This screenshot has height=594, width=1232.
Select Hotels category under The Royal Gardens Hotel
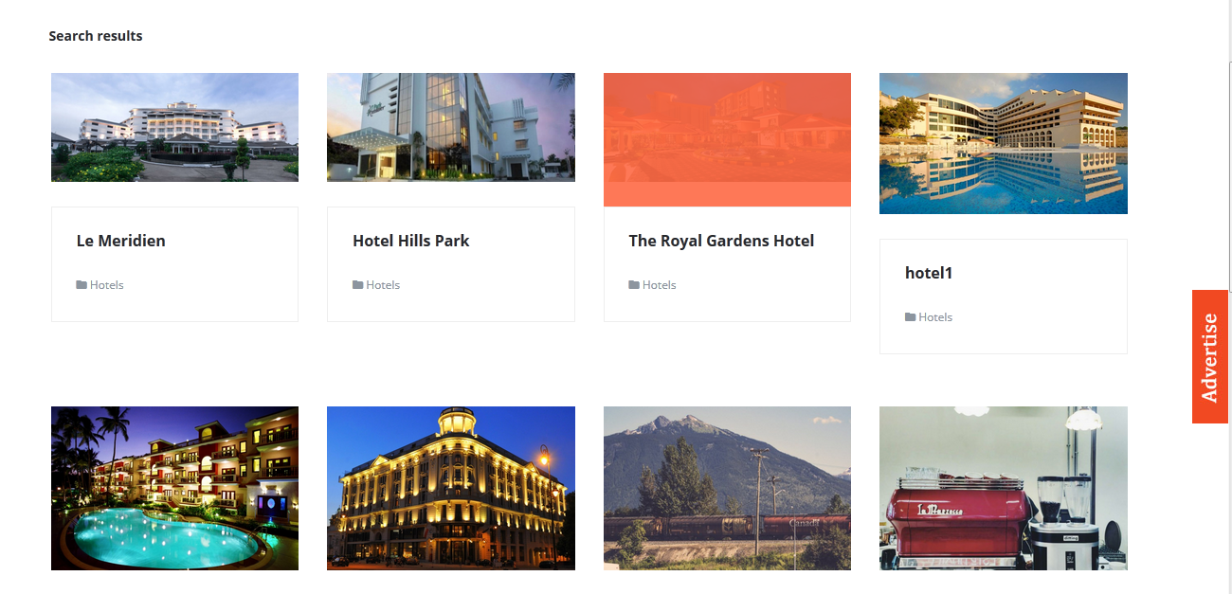(x=660, y=285)
